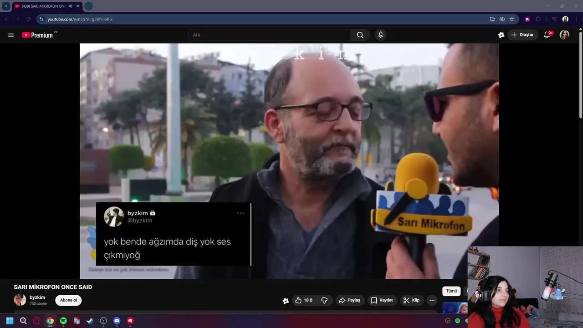The height and width of the screenshot is (328, 583).
Task: Click the sparkle Ask icon beside Oluştur
Action: (x=501, y=35)
